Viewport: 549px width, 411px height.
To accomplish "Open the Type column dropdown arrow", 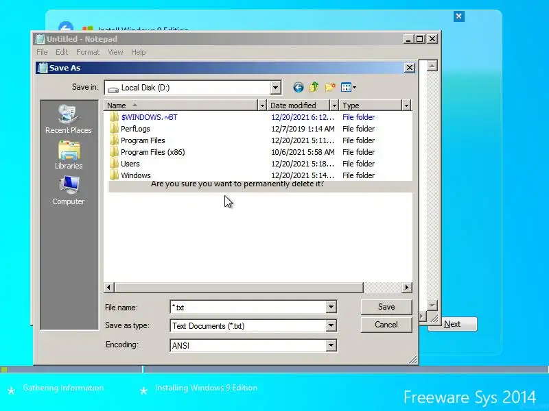I will [x=406, y=105].
